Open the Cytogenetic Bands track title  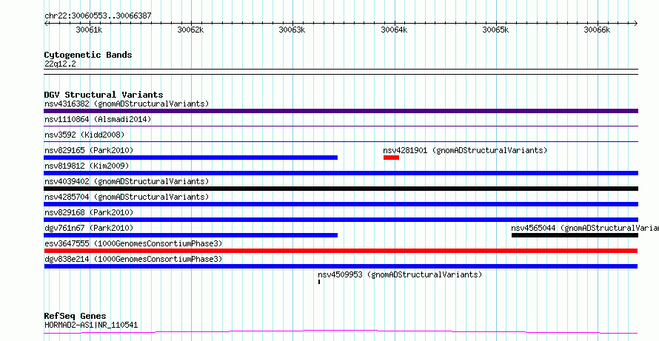point(88,55)
